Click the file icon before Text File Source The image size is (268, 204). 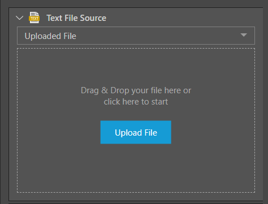34,18
